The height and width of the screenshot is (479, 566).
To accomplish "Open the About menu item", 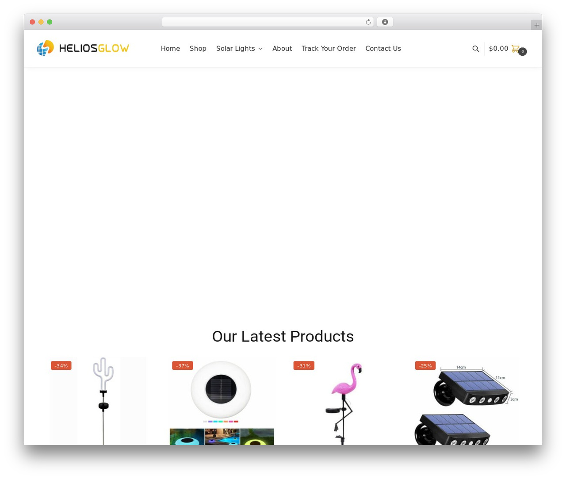I will click(282, 49).
